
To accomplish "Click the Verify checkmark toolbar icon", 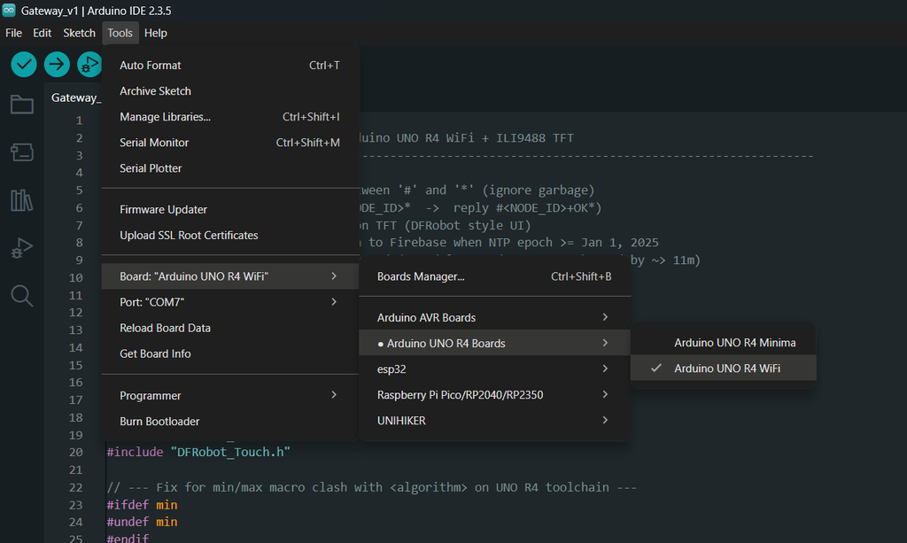I will [x=24, y=64].
